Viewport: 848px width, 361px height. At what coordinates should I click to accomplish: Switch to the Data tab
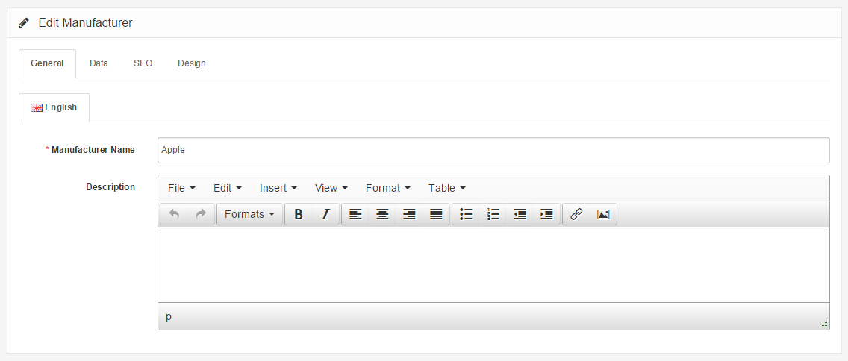pyautogui.click(x=99, y=63)
